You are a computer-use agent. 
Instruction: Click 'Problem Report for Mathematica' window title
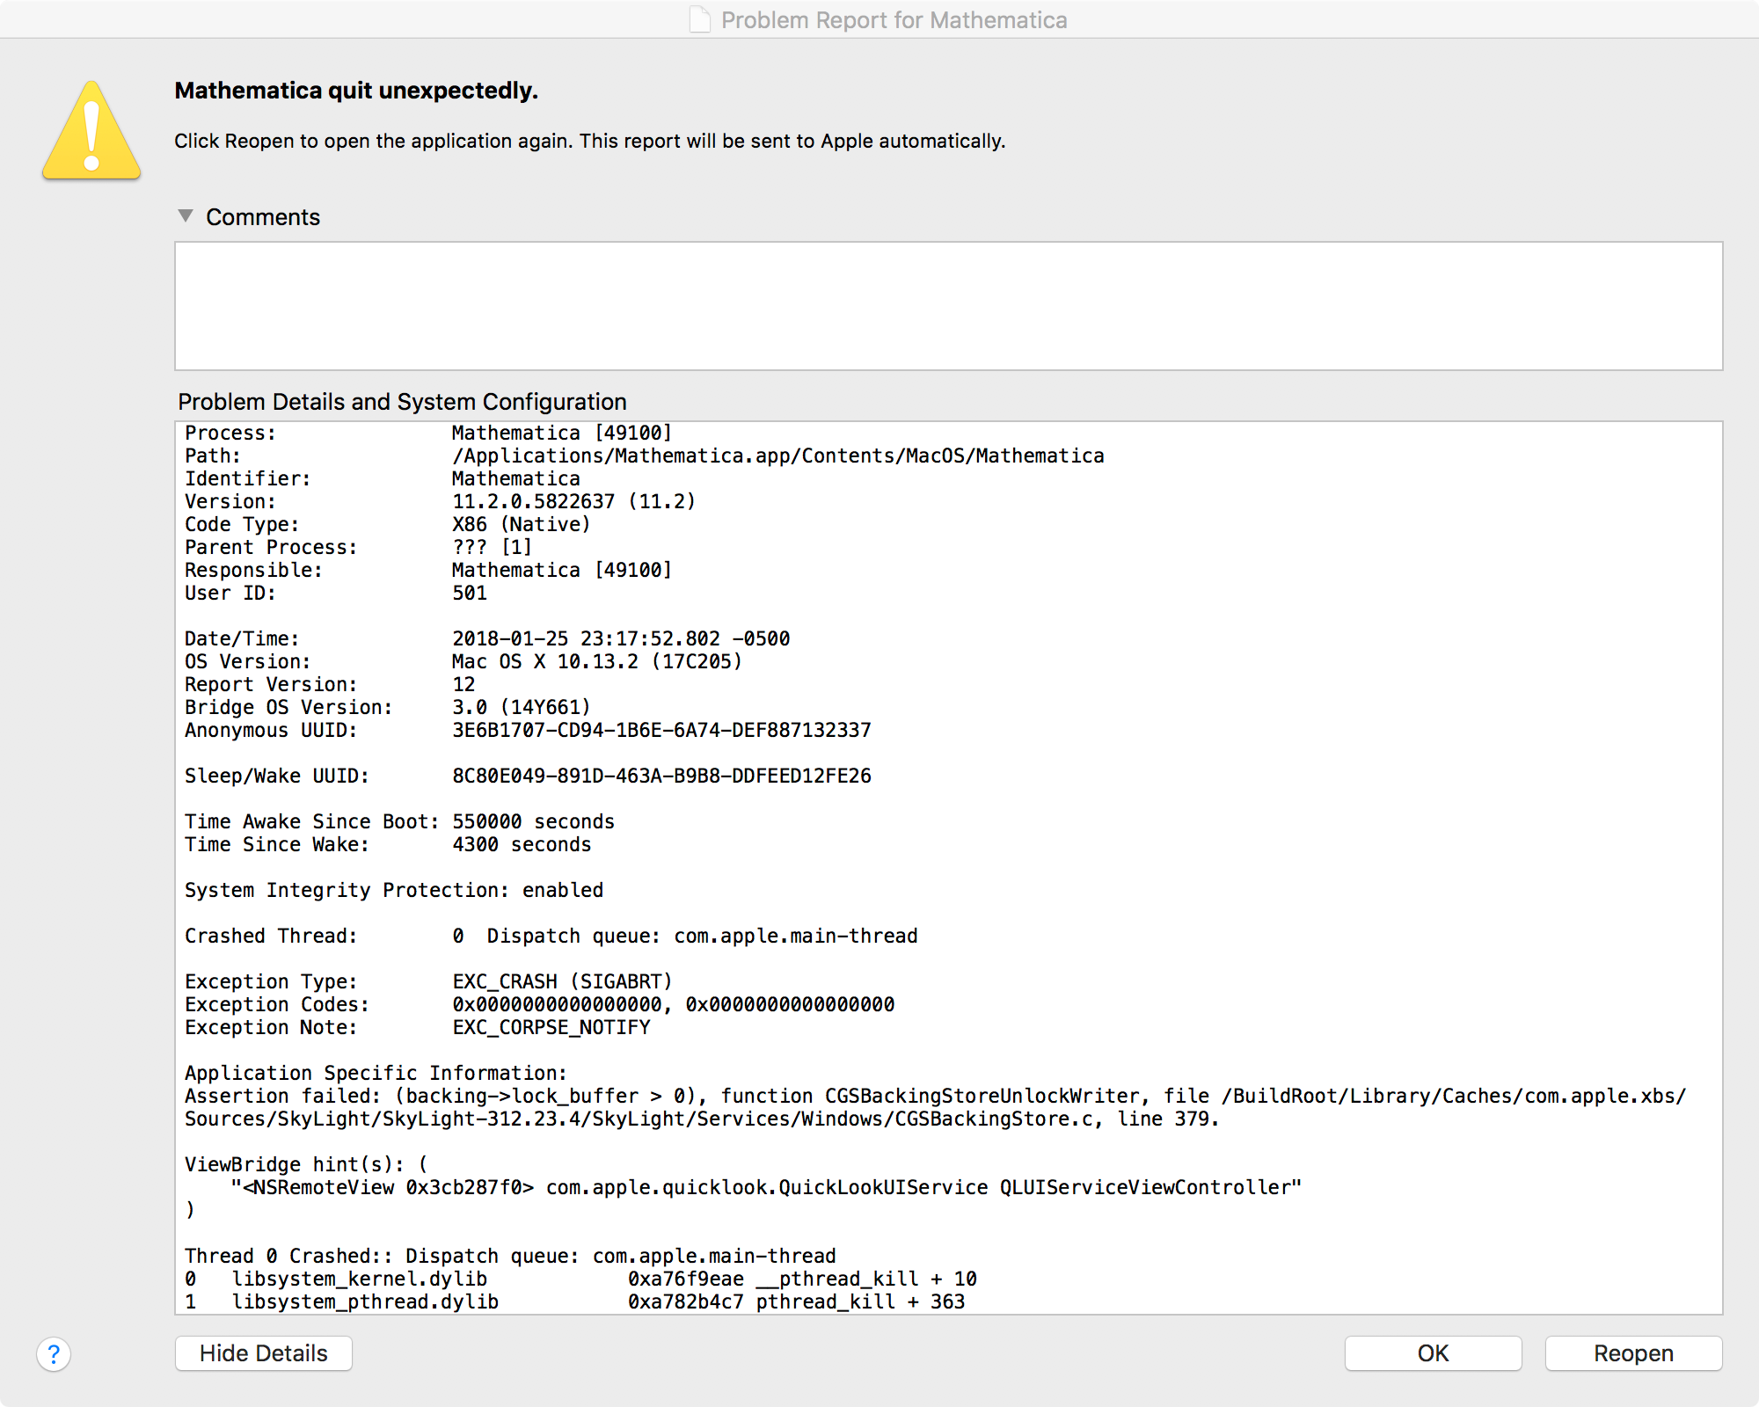coord(894,19)
